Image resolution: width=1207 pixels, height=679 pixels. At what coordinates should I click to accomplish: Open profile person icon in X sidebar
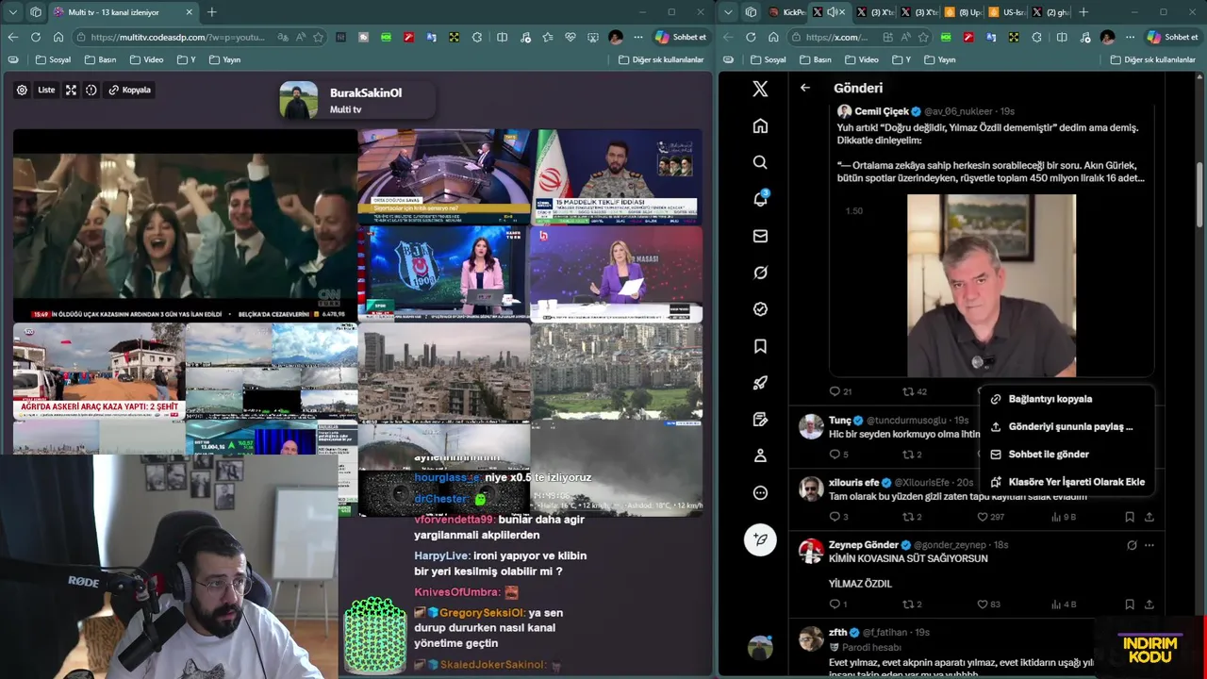pos(760,455)
